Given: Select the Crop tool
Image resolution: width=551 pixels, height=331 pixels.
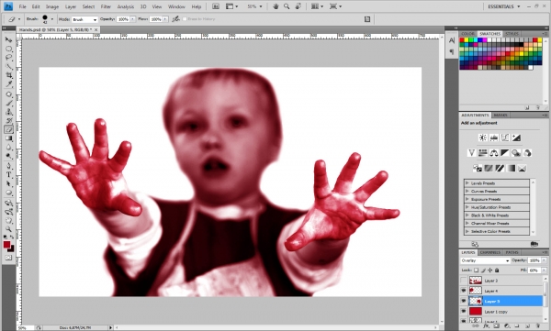Looking at the screenshot, I should coord(8,75).
